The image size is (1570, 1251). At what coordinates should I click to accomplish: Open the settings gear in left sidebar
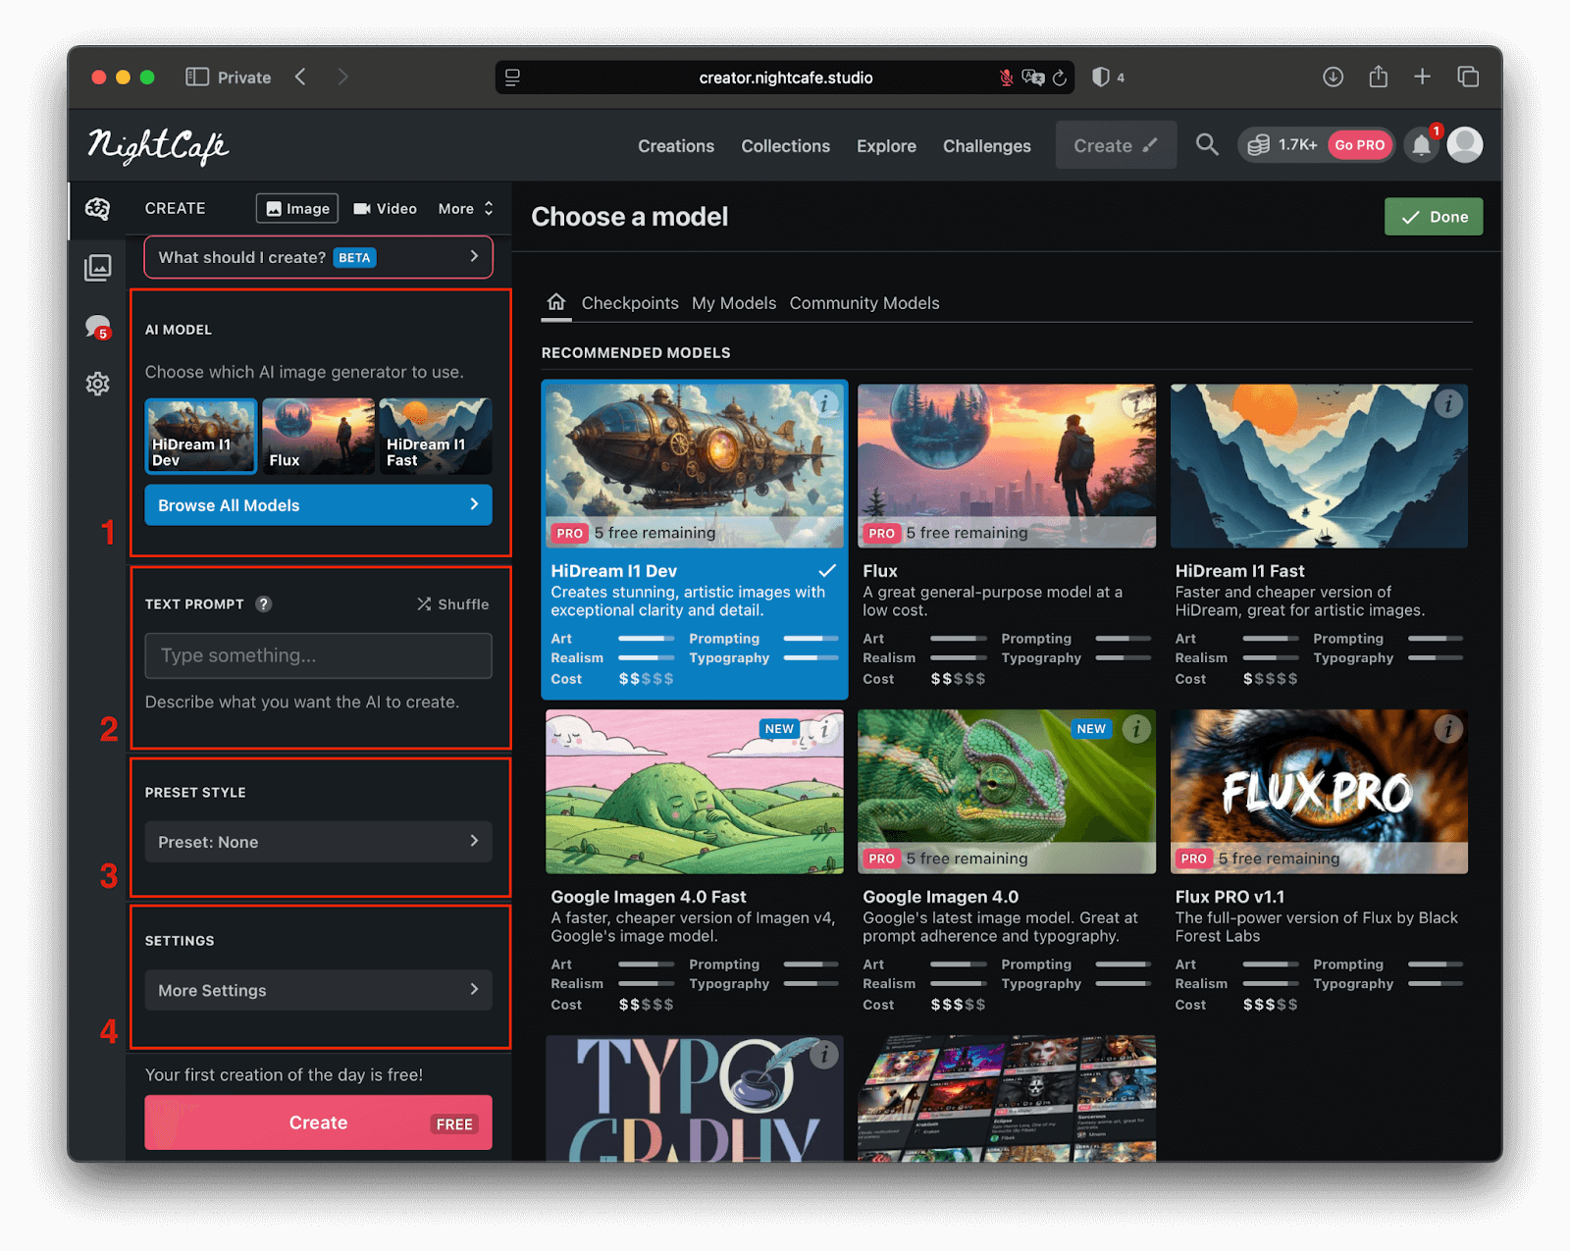[97, 384]
